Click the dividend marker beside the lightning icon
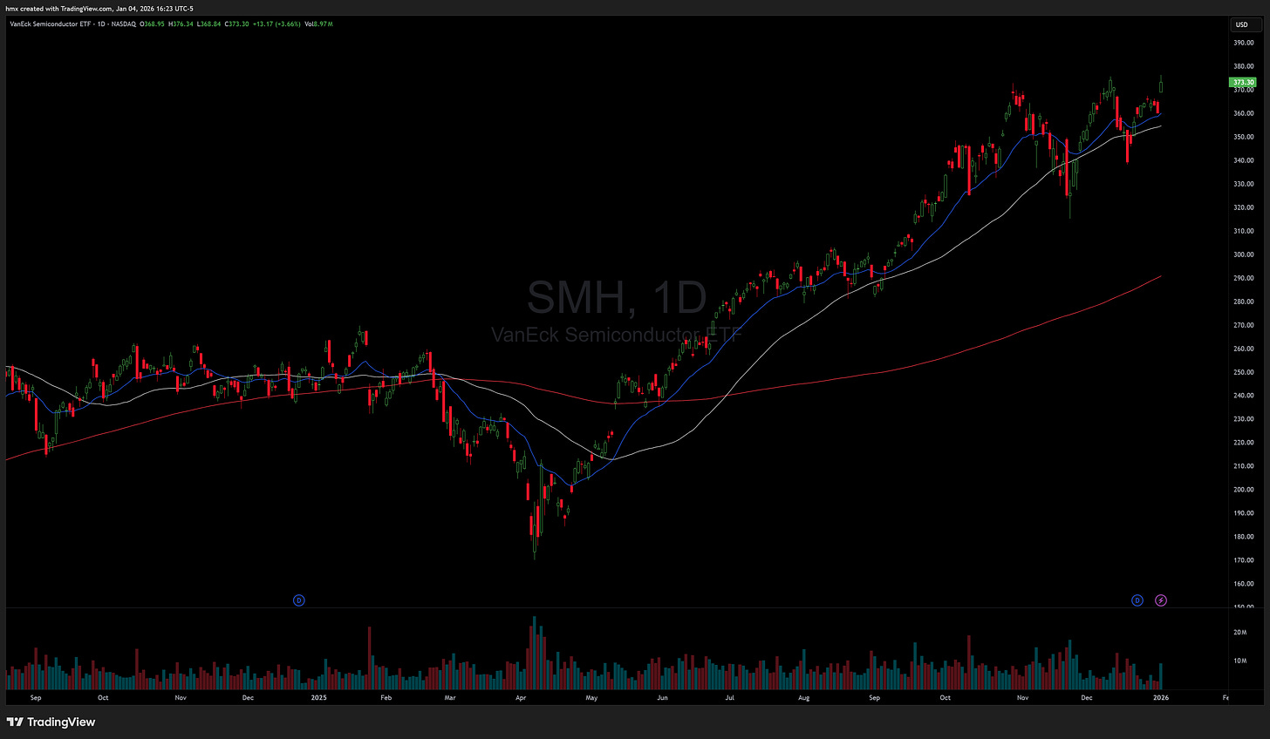The width and height of the screenshot is (1270, 739). point(1137,600)
